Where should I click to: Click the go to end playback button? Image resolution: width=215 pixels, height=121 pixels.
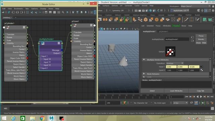click(x=212, y=97)
